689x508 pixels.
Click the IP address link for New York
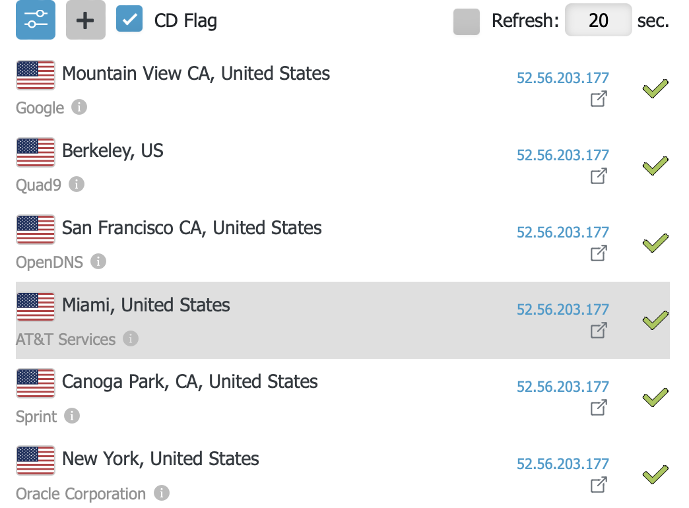point(562,464)
